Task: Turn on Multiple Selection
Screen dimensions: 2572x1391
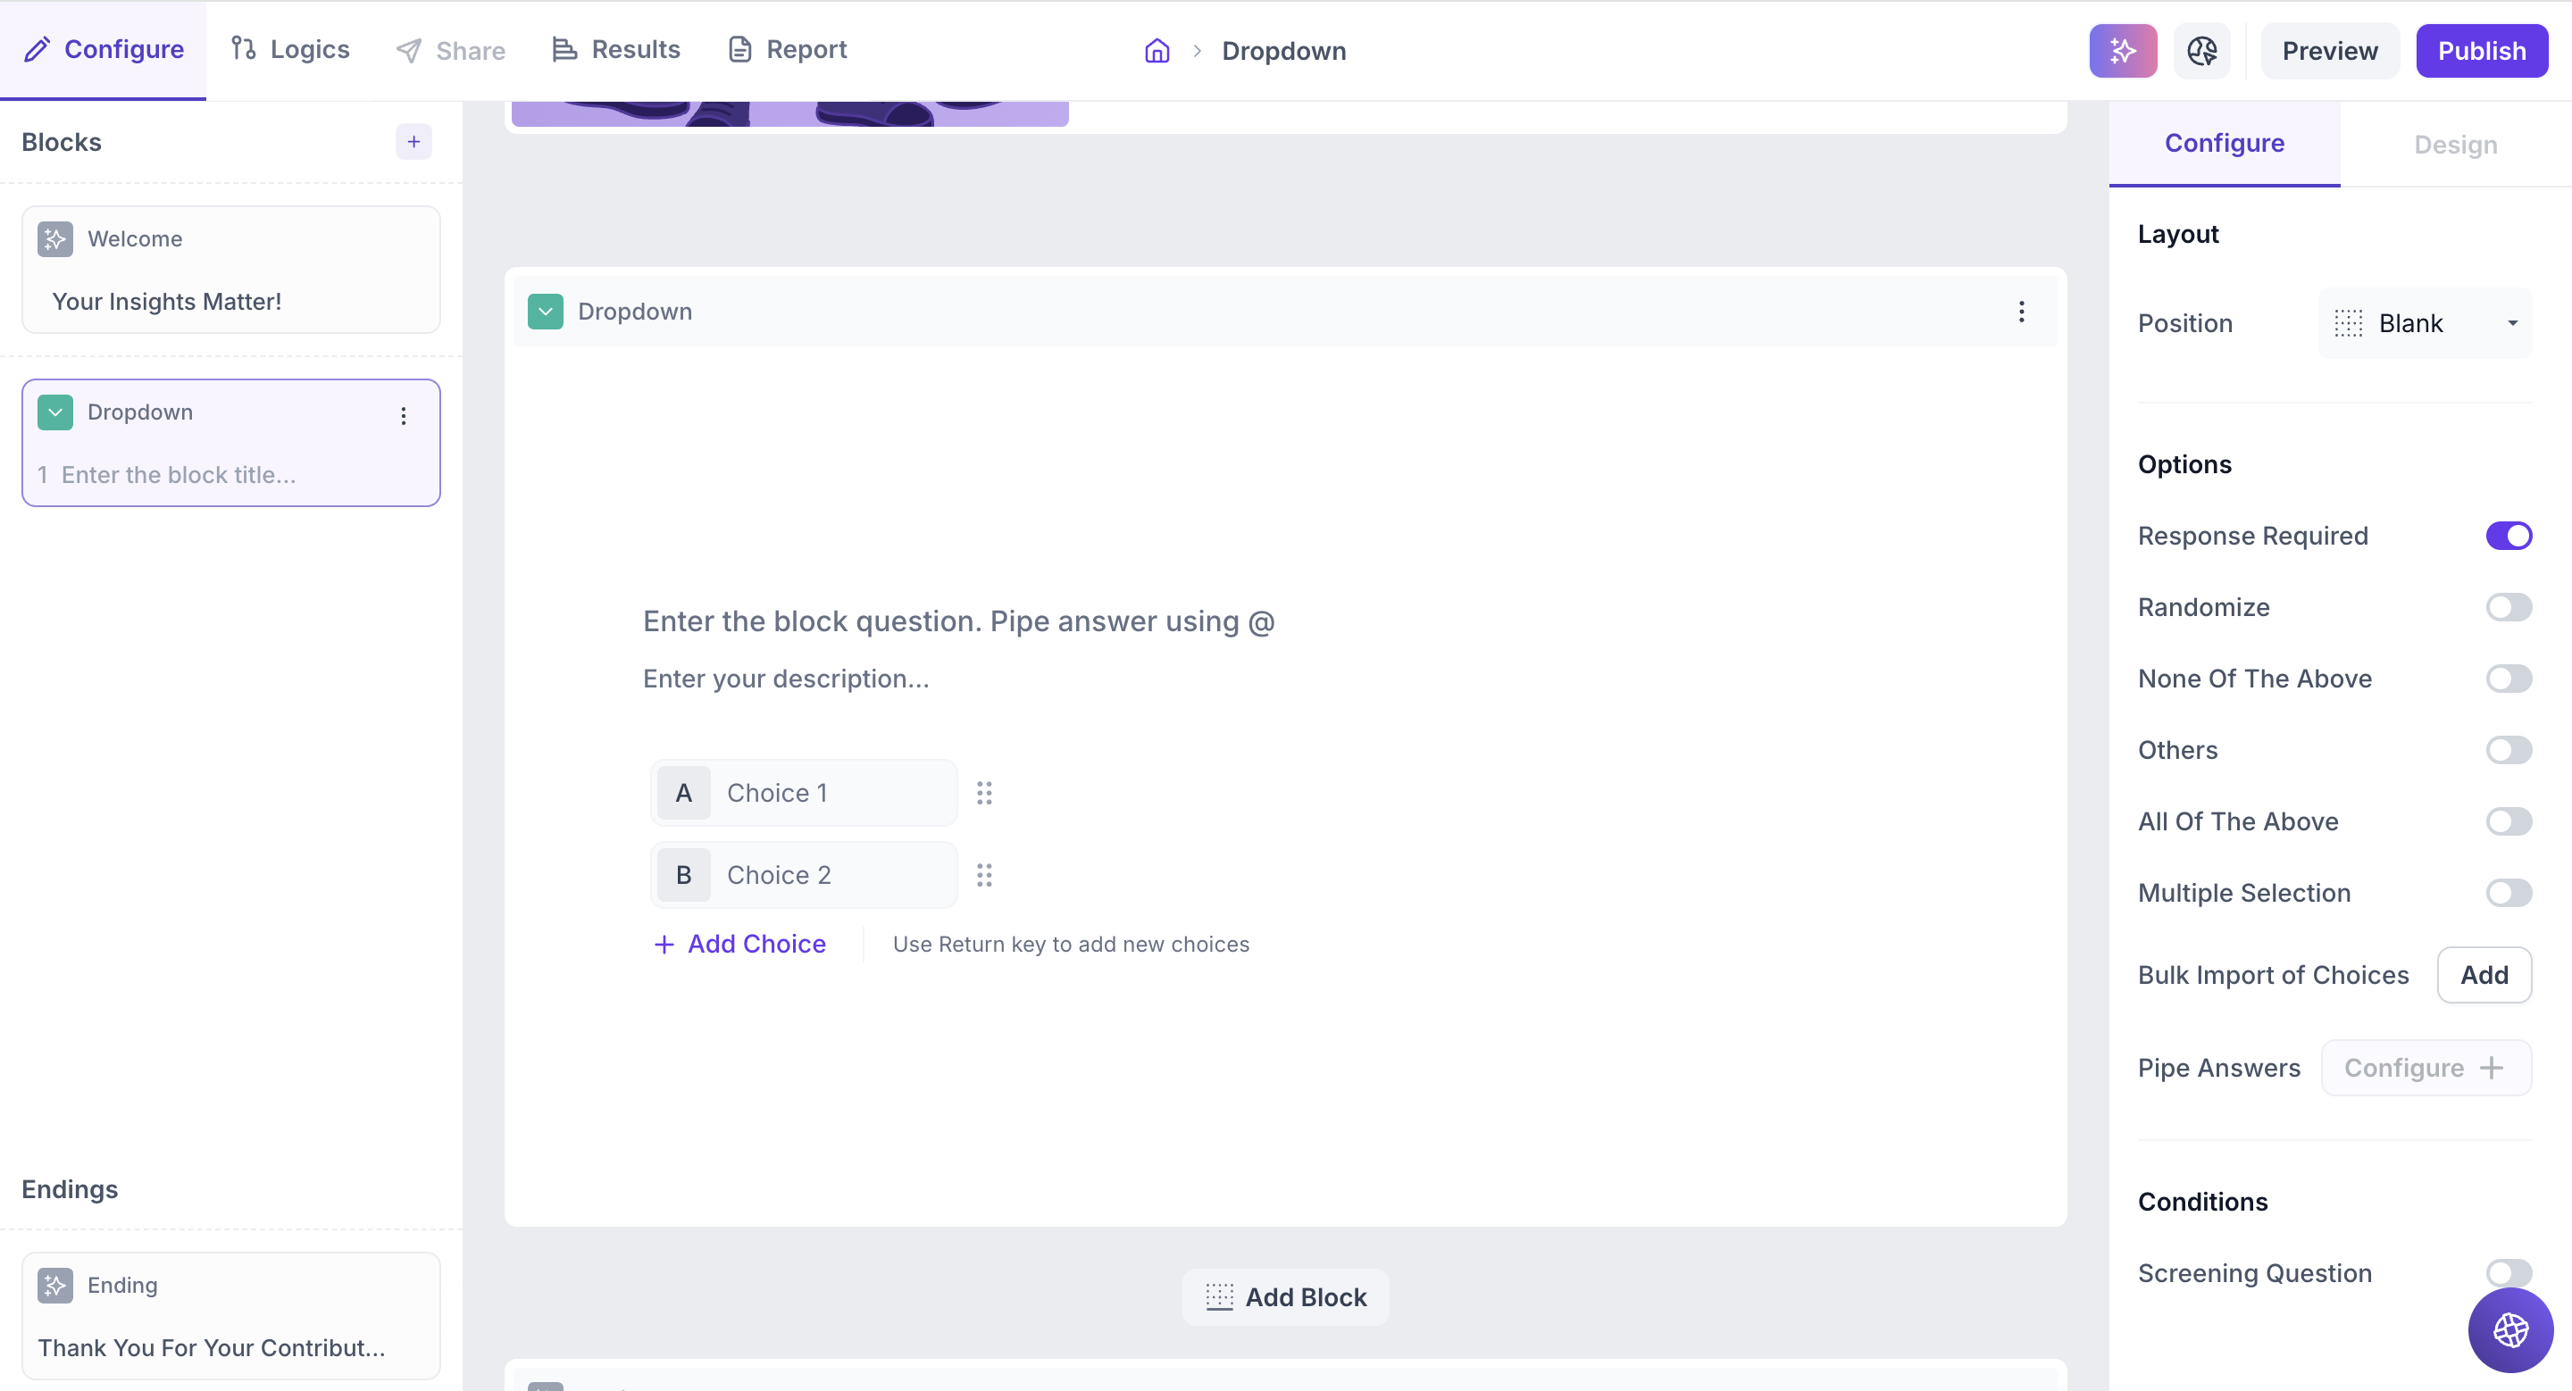Action: (x=2507, y=893)
